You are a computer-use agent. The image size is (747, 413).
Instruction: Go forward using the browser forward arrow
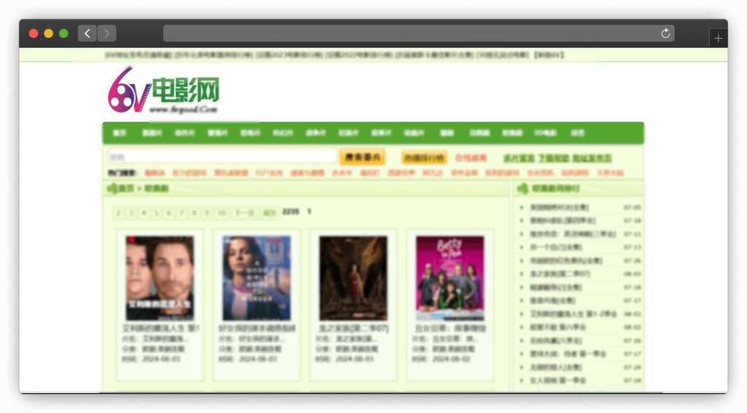tap(107, 34)
